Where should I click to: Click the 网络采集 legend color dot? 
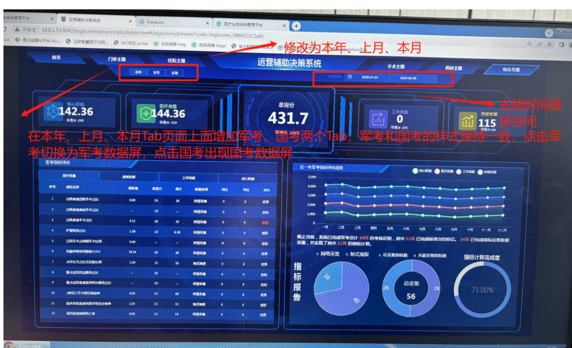317,255
